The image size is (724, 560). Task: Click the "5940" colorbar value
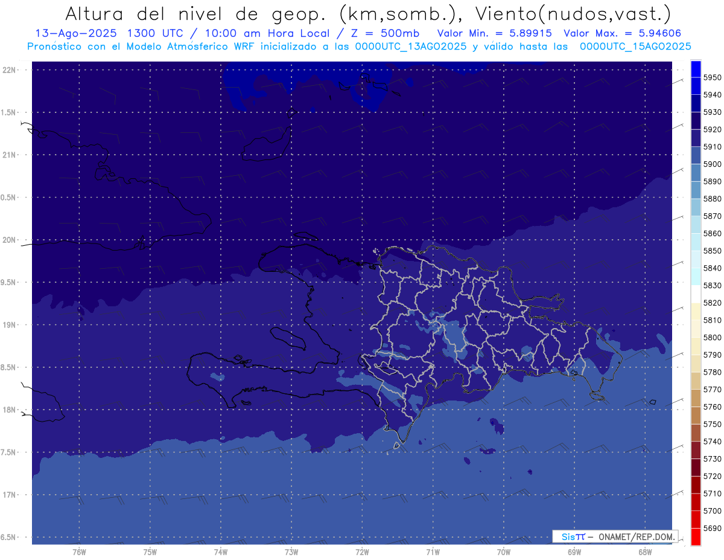(713, 95)
